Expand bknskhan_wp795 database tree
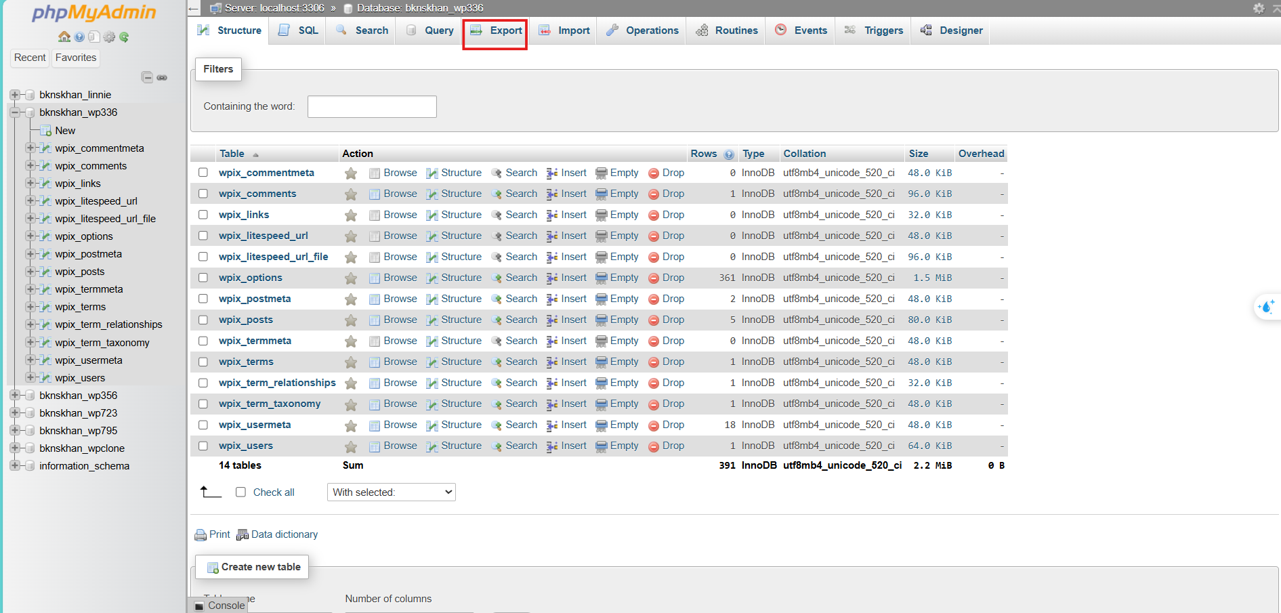The image size is (1281, 613). [14, 431]
